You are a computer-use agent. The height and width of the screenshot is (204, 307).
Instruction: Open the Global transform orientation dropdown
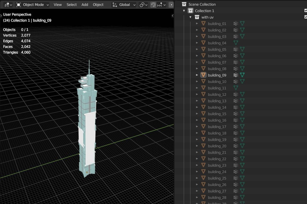coord(124,5)
